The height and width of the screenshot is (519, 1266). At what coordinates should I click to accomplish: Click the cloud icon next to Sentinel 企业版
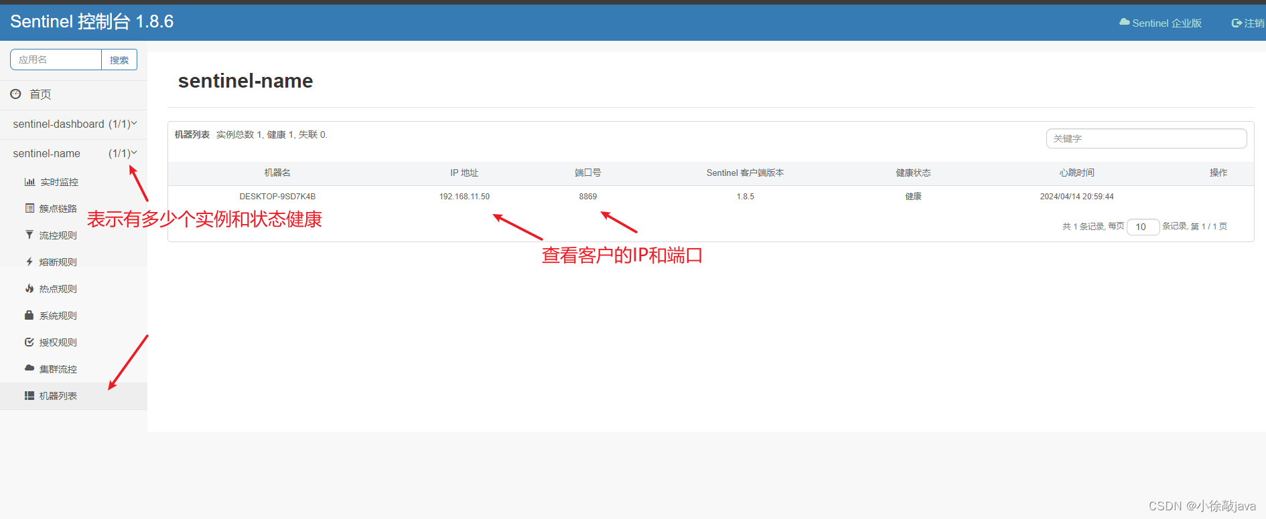click(1125, 22)
